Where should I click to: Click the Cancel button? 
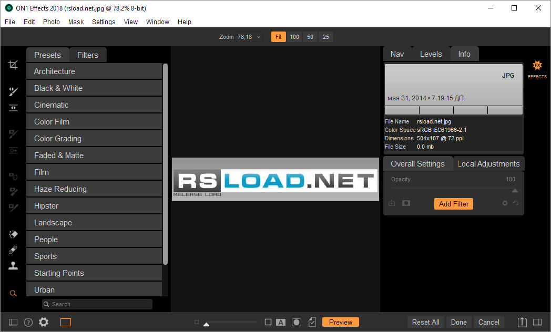point(489,322)
